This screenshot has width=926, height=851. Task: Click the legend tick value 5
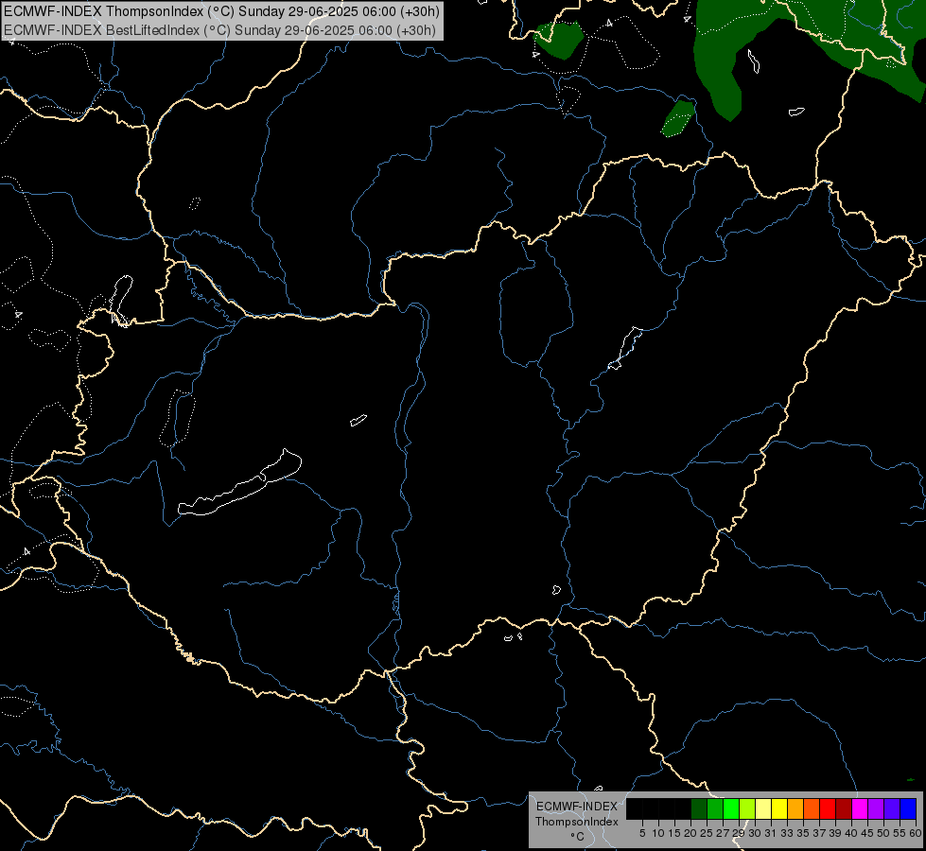coord(642,833)
